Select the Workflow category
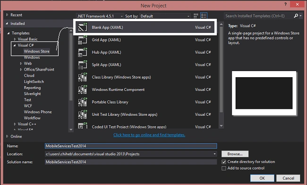The width and height of the screenshot is (307, 185). point(32,118)
